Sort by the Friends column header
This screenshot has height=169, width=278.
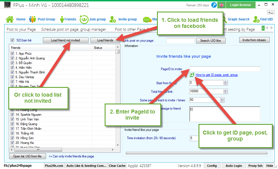[50, 48]
